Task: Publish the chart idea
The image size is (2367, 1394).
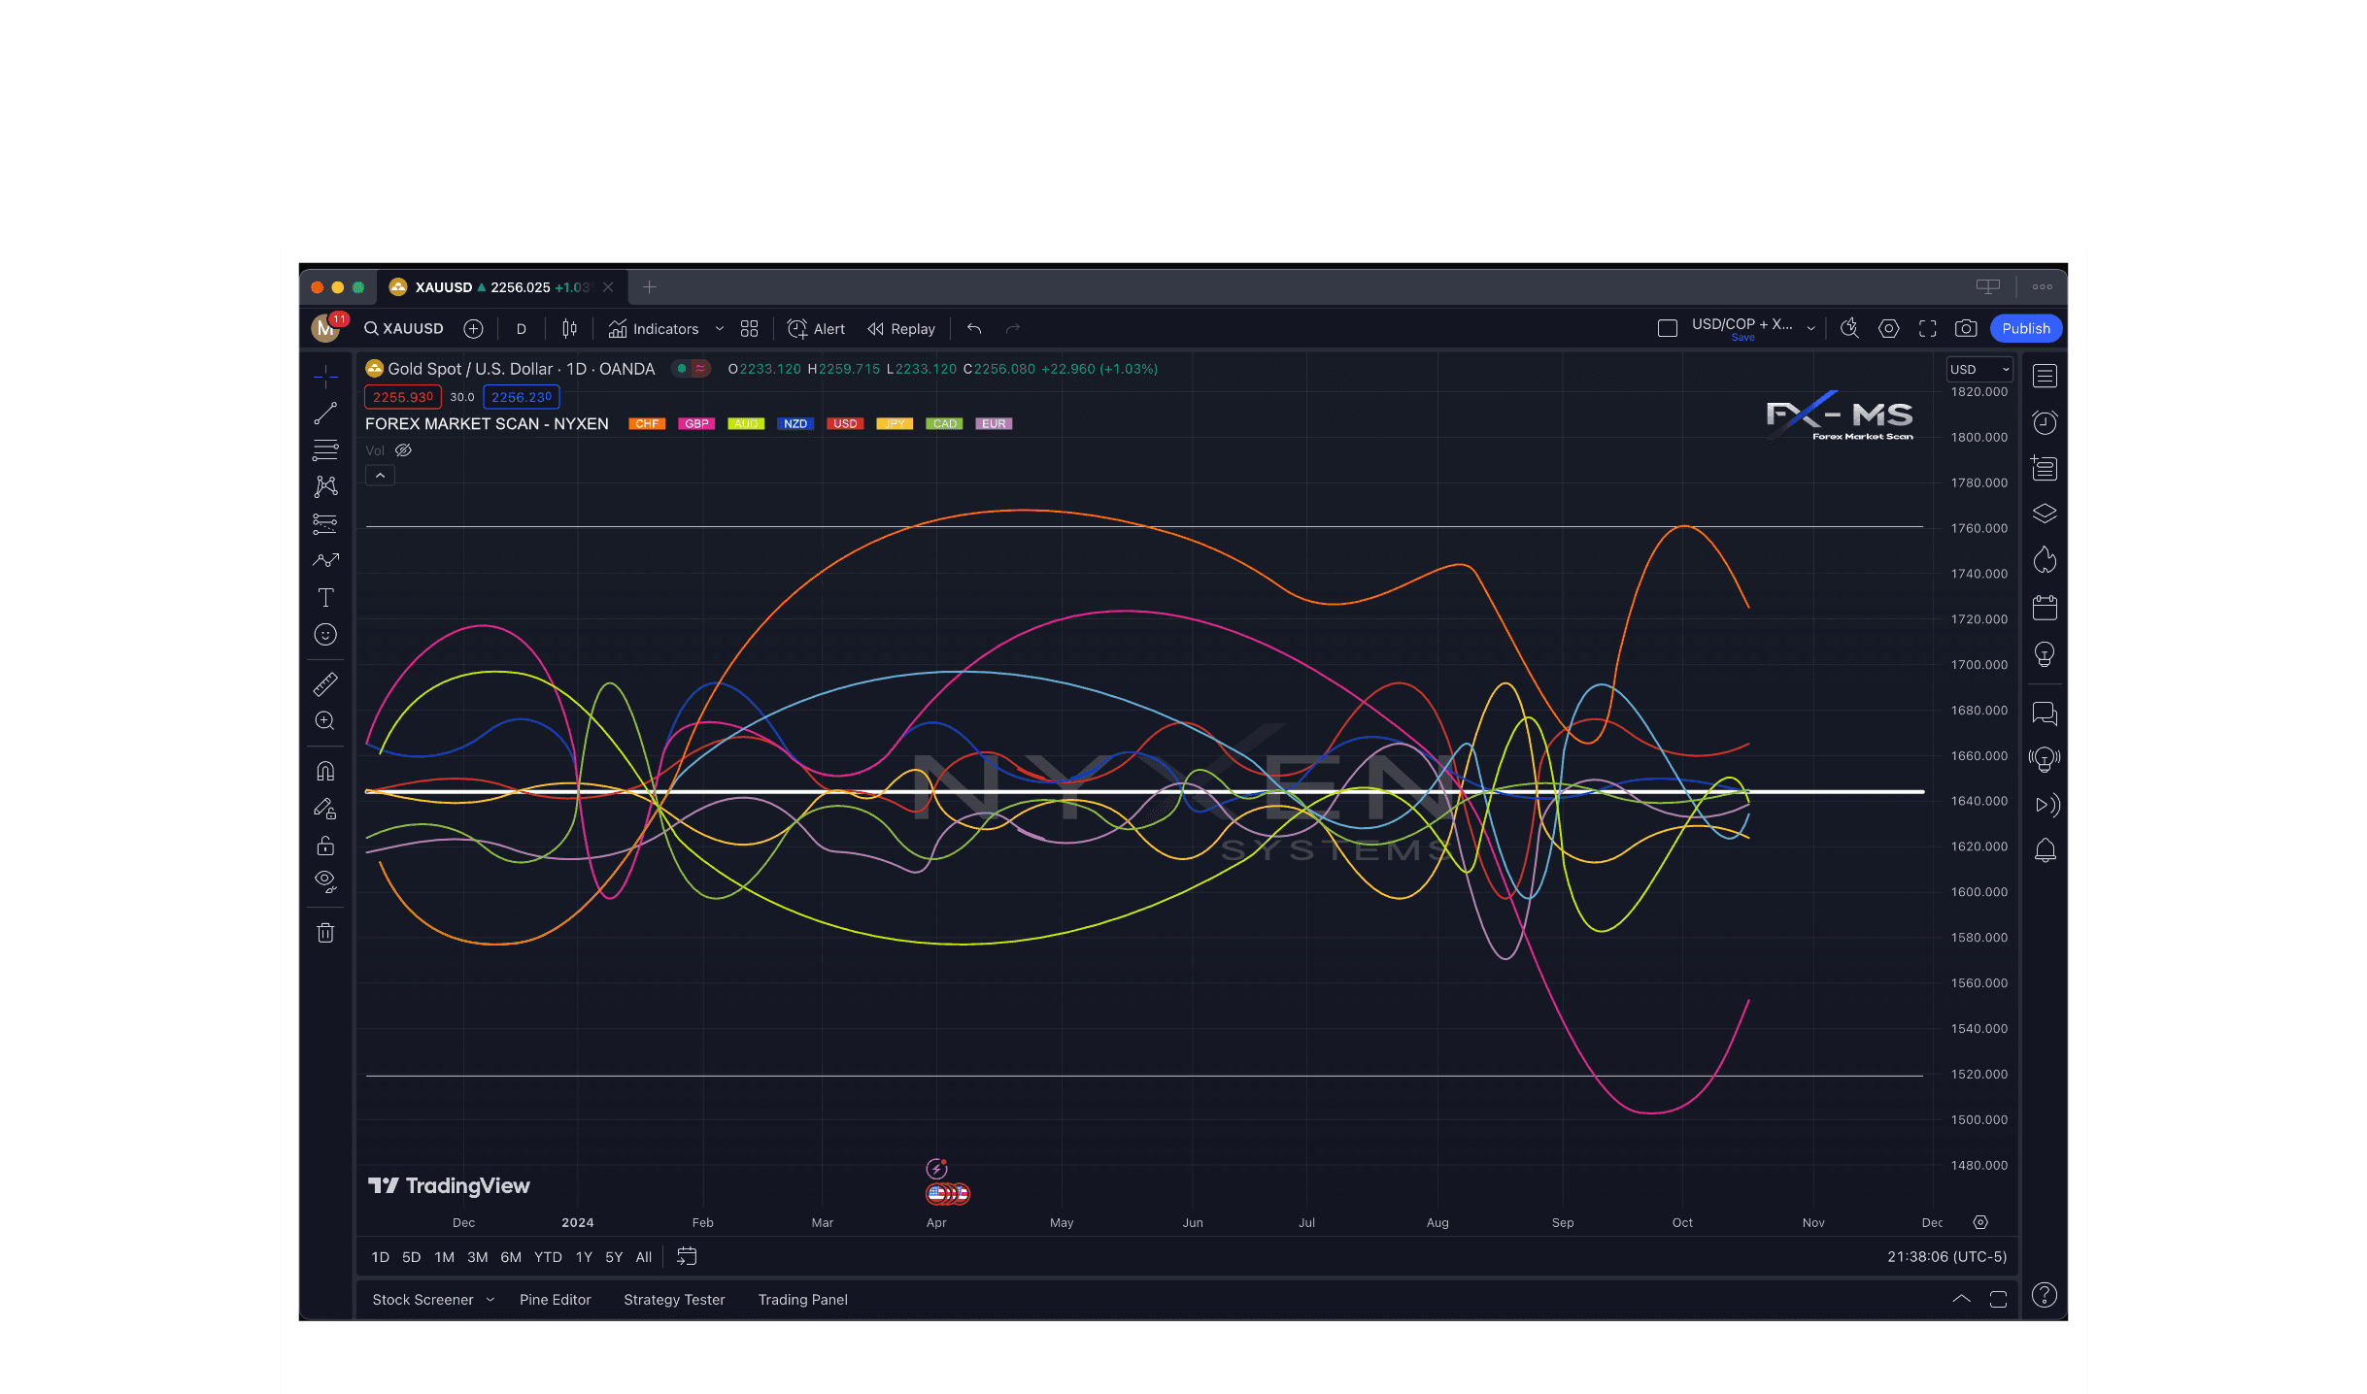Action: point(2026,329)
